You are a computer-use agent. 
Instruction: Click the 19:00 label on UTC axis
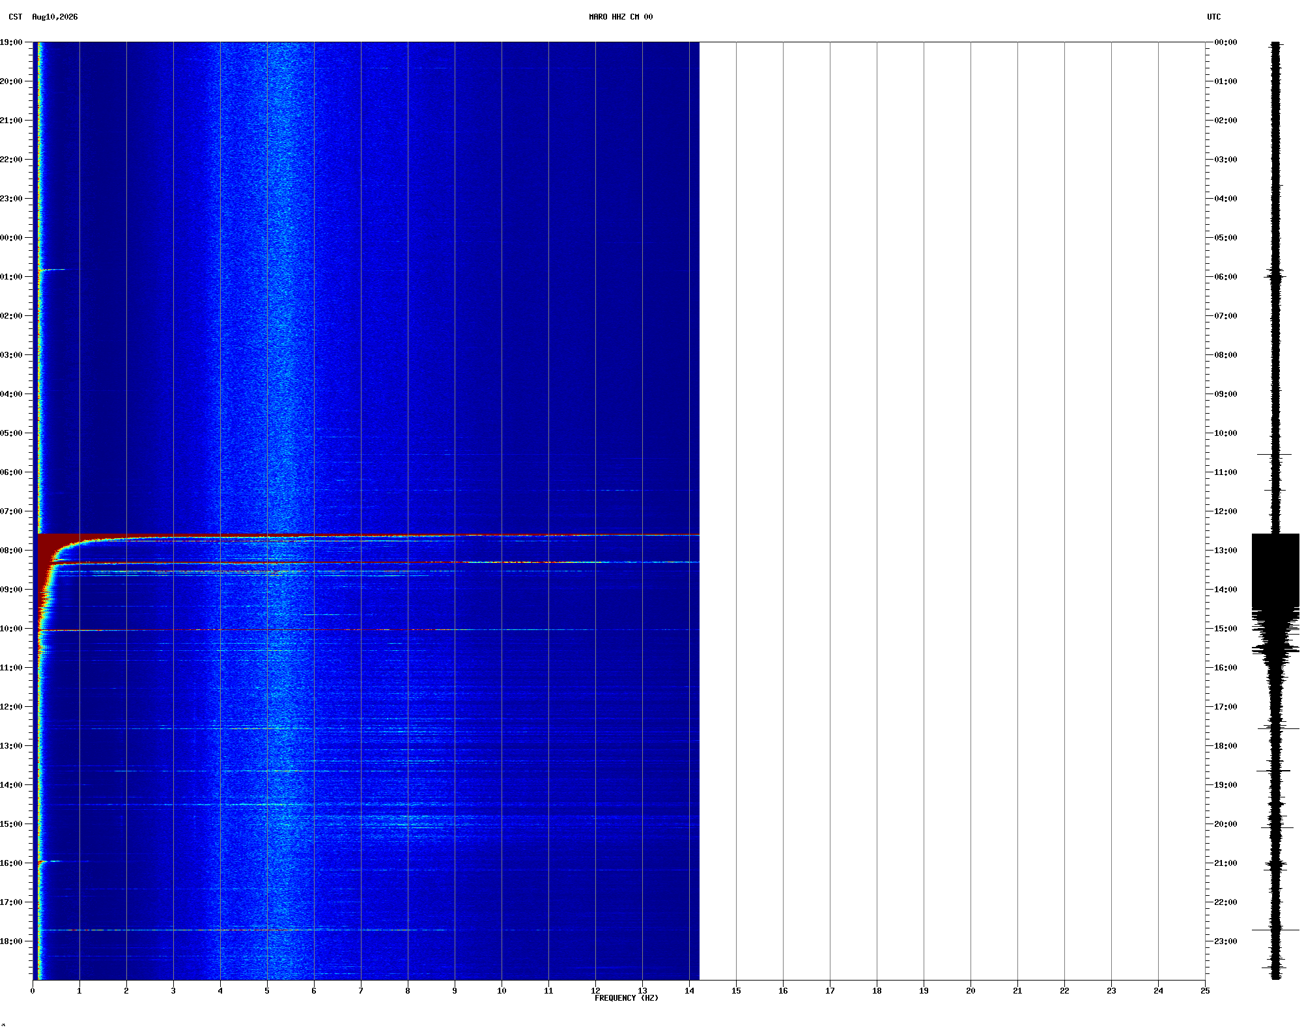tap(1226, 785)
